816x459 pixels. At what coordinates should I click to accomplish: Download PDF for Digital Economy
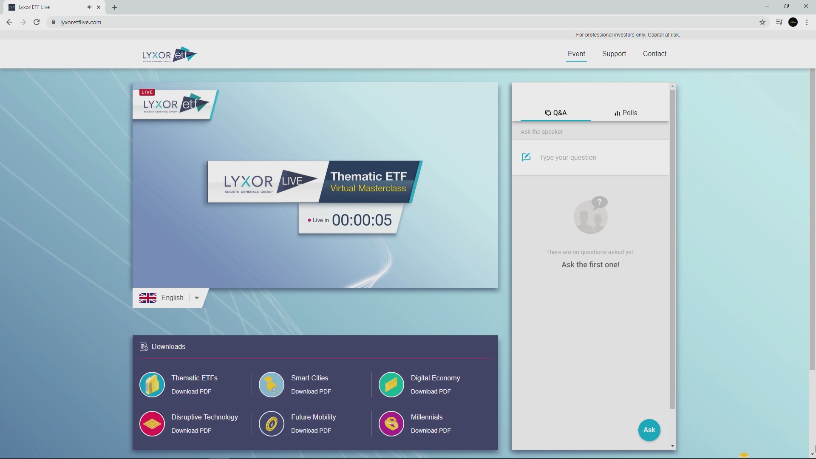point(431,391)
